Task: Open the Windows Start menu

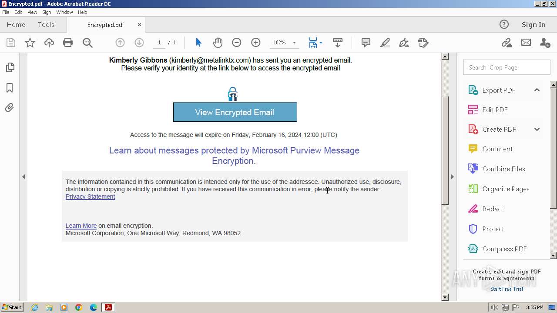Action: tap(12, 307)
